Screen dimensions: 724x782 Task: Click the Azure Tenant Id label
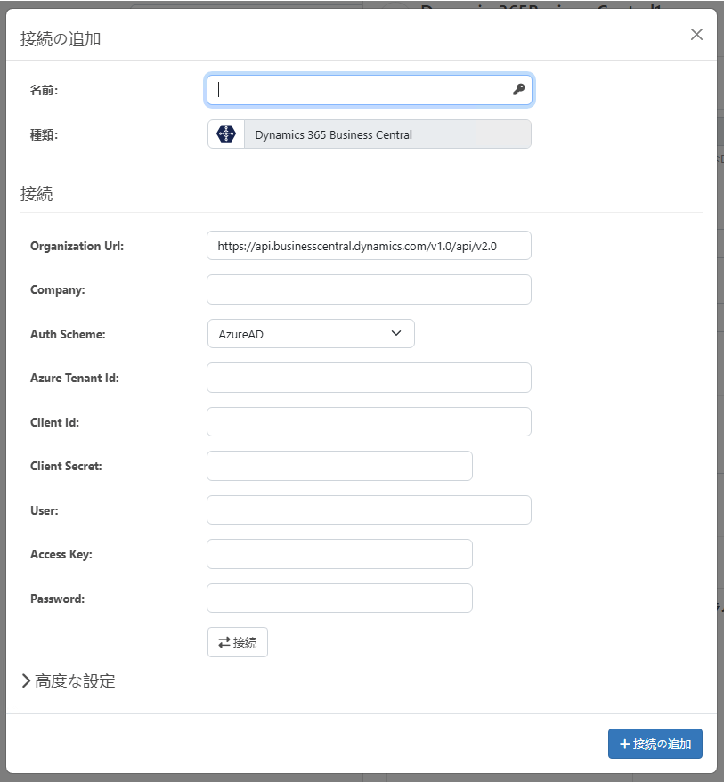tap(75, 378)
